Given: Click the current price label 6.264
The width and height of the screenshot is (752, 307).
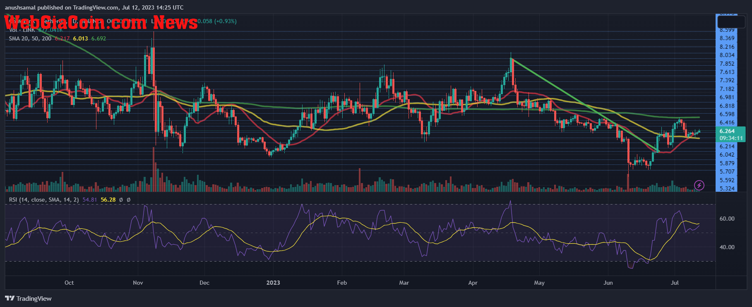Looking at the screenshot, I should coord(727,131).
